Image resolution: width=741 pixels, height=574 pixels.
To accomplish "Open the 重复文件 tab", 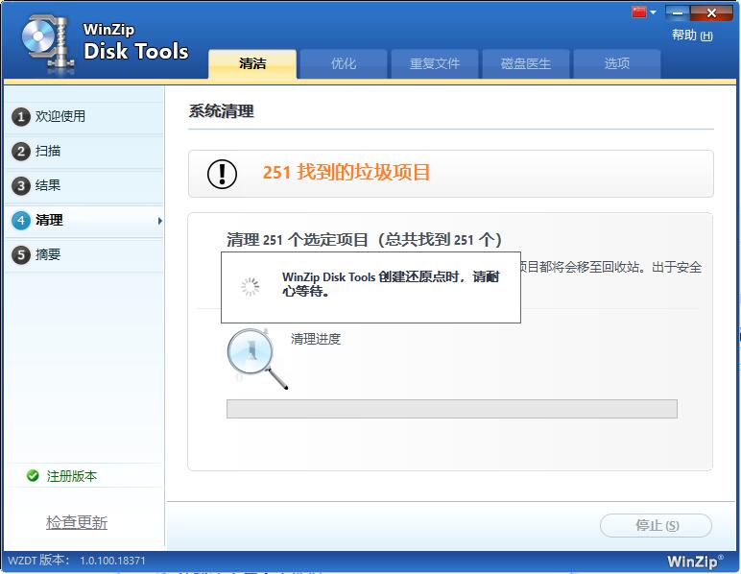I will coord(434,63).
